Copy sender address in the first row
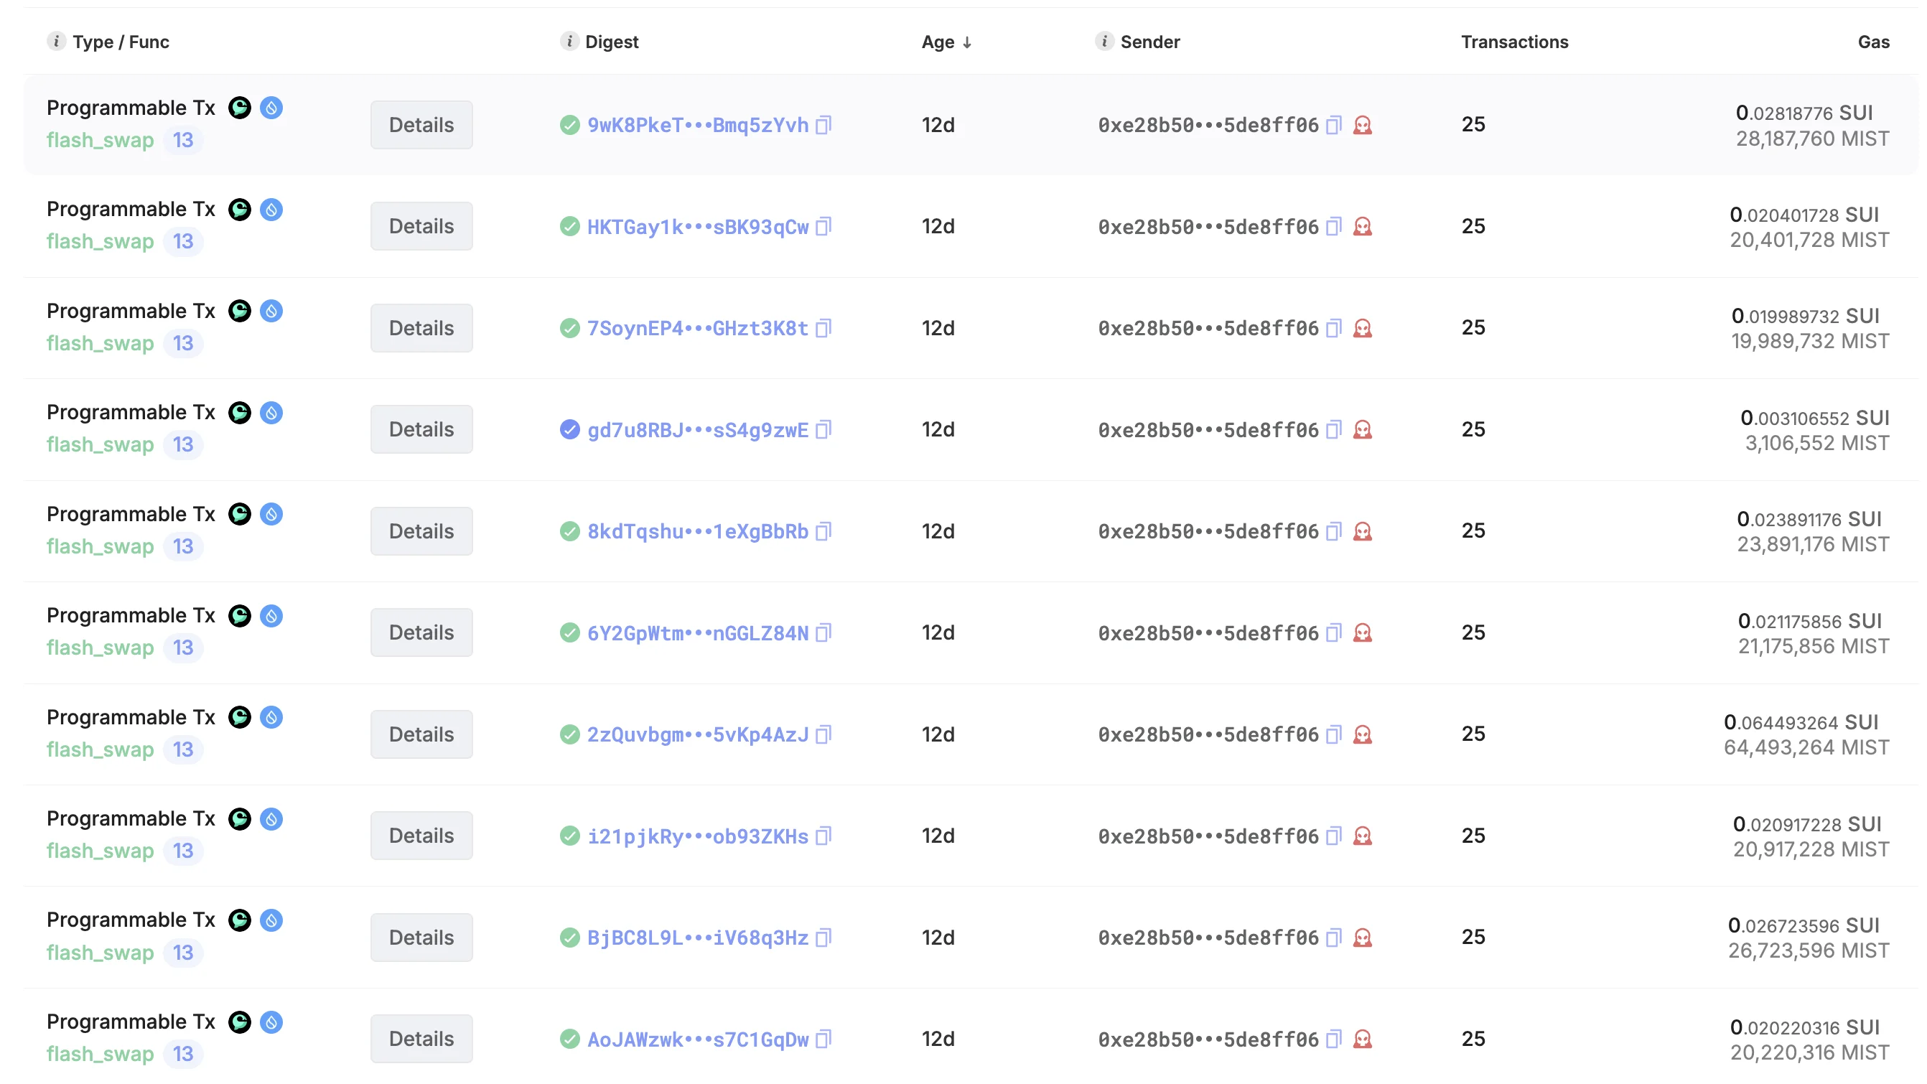The image size is (1927, 1084). [x=1333, y=125]
